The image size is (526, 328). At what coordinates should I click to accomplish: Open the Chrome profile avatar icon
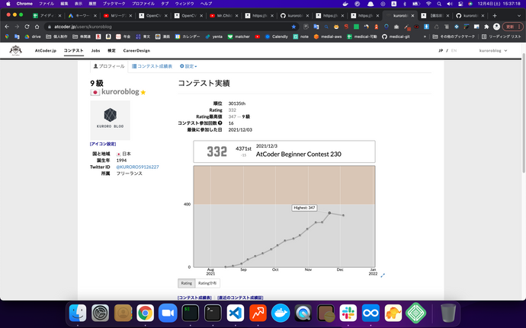[496, 27]
